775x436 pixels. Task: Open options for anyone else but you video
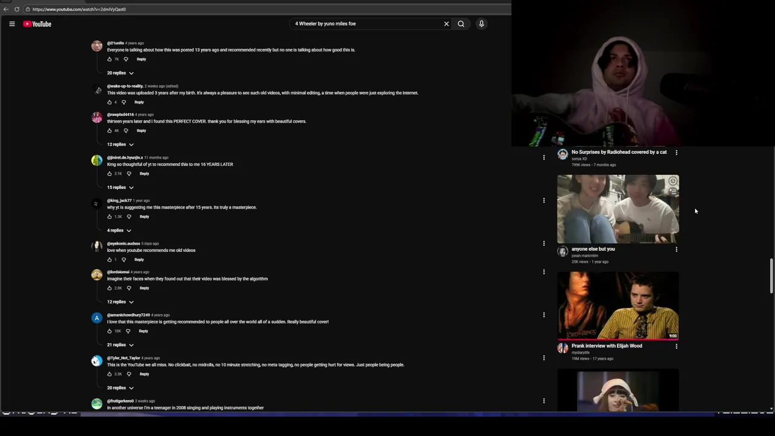click(676, 249)
